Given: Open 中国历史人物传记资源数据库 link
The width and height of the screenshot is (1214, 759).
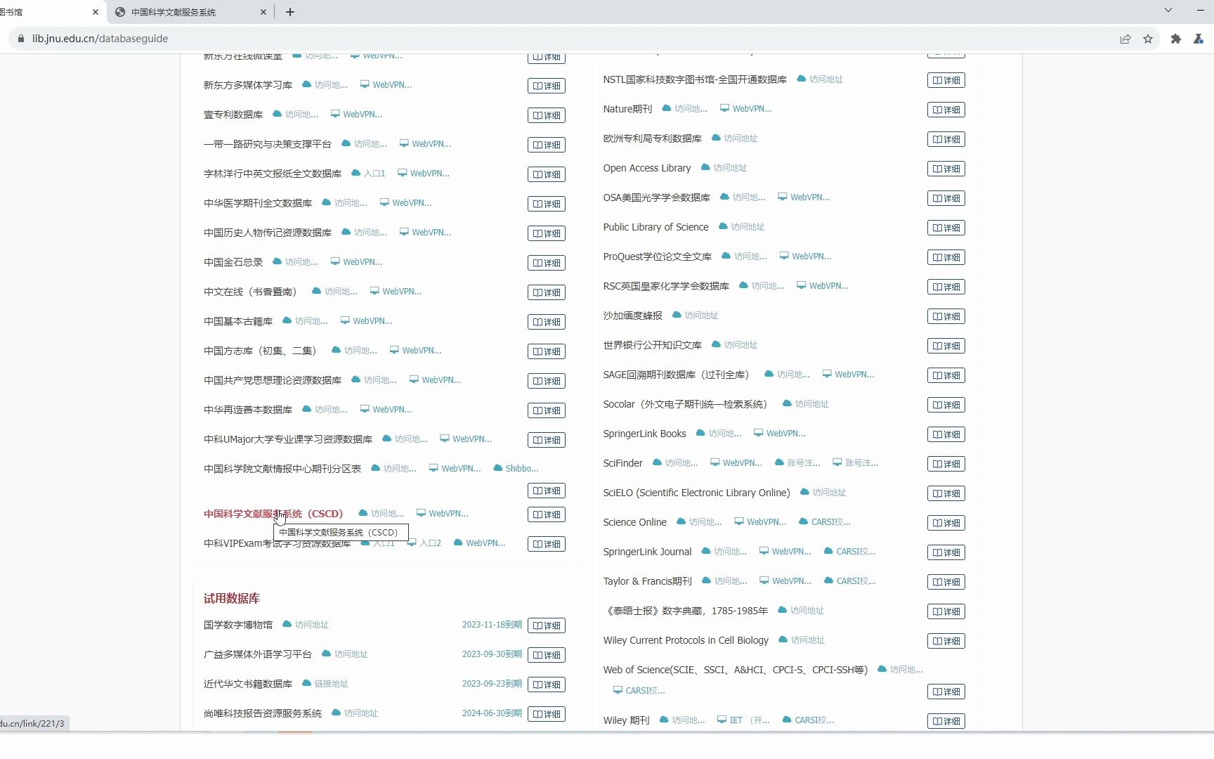Looking at the screenshot, I should tap(268, 233).
